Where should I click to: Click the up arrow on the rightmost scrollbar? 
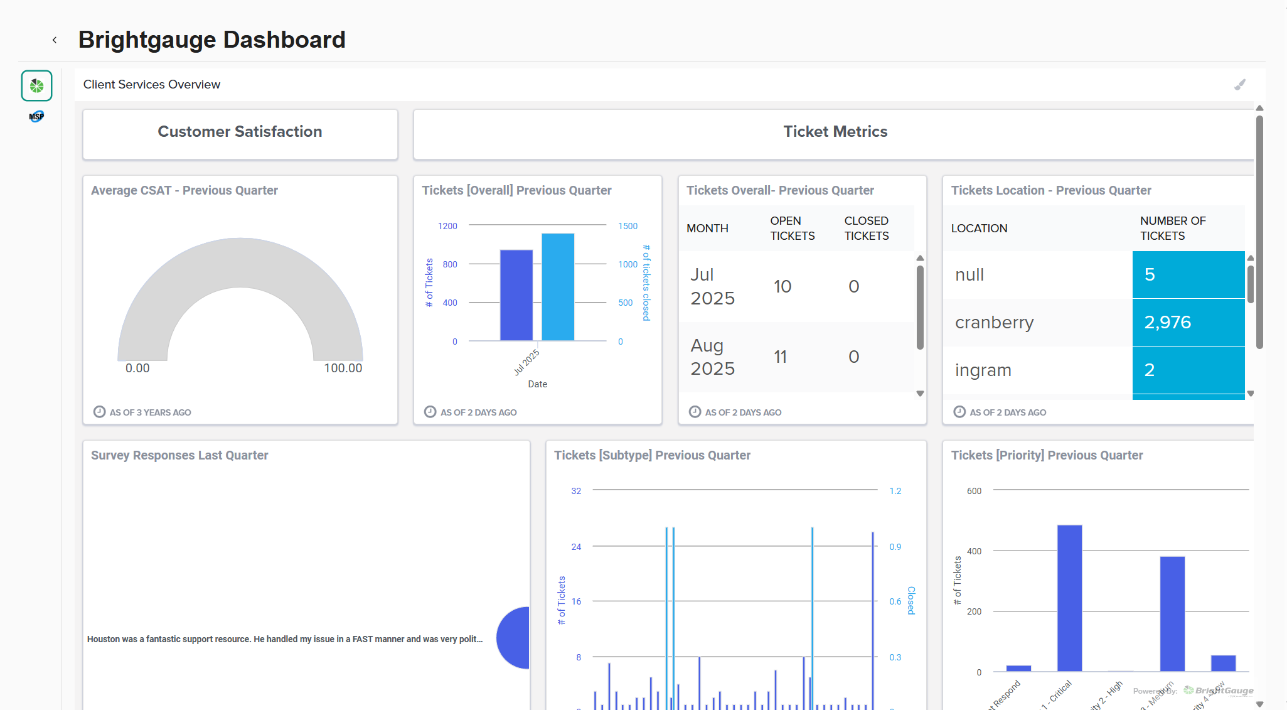coord(1260,108)
